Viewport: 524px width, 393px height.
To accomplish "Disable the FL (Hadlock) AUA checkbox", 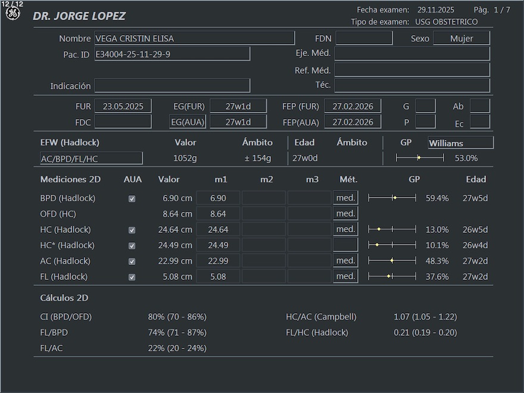I will coord(132,277).
